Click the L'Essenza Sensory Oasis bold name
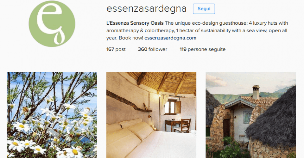This screenshot has width=304, height=158. [x=135, y=23]
